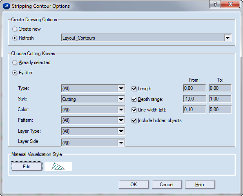
Task: Click the Line width To field
Action: [220, 109]
